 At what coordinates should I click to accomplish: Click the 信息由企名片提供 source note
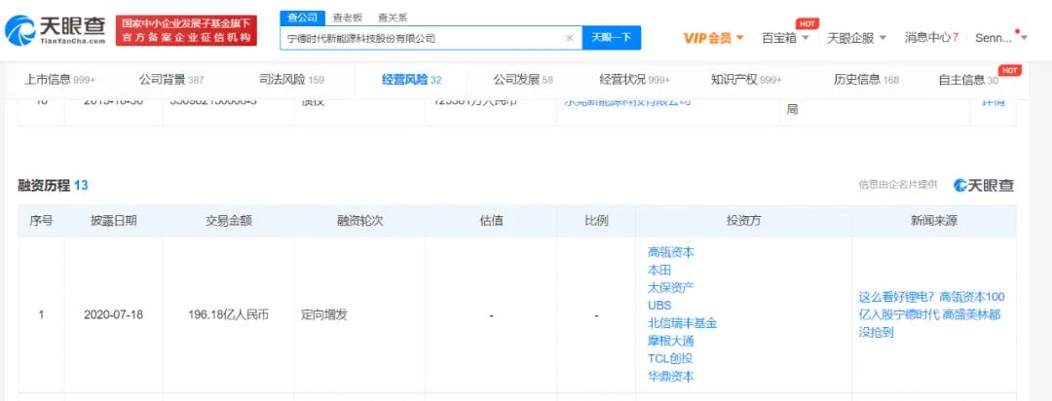click(898, 185)
